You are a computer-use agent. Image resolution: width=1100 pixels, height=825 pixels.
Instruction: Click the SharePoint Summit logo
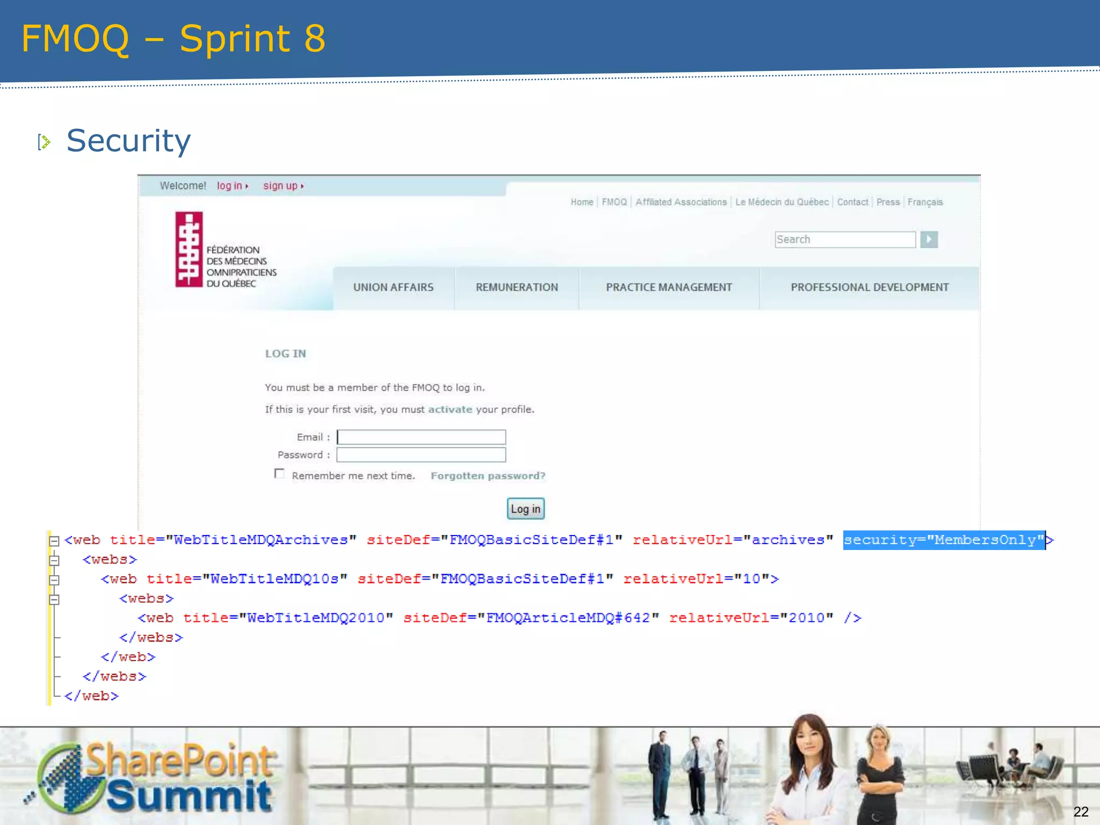151,778
